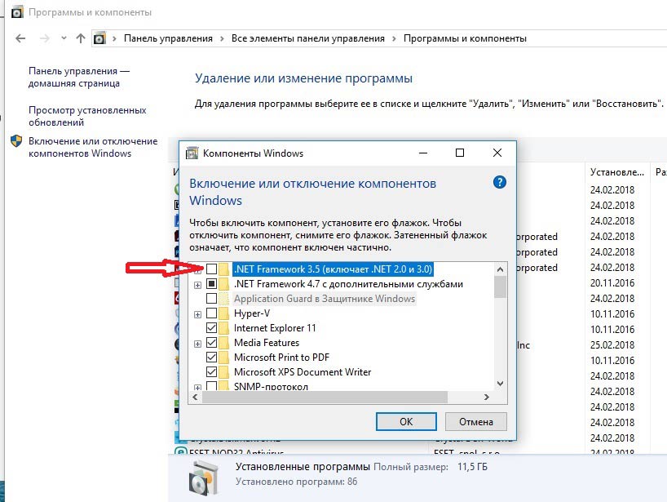Uncheck Microsoft XPS Document Writer checkbox
The image size is (667, 502).
(x=211, y=372)
